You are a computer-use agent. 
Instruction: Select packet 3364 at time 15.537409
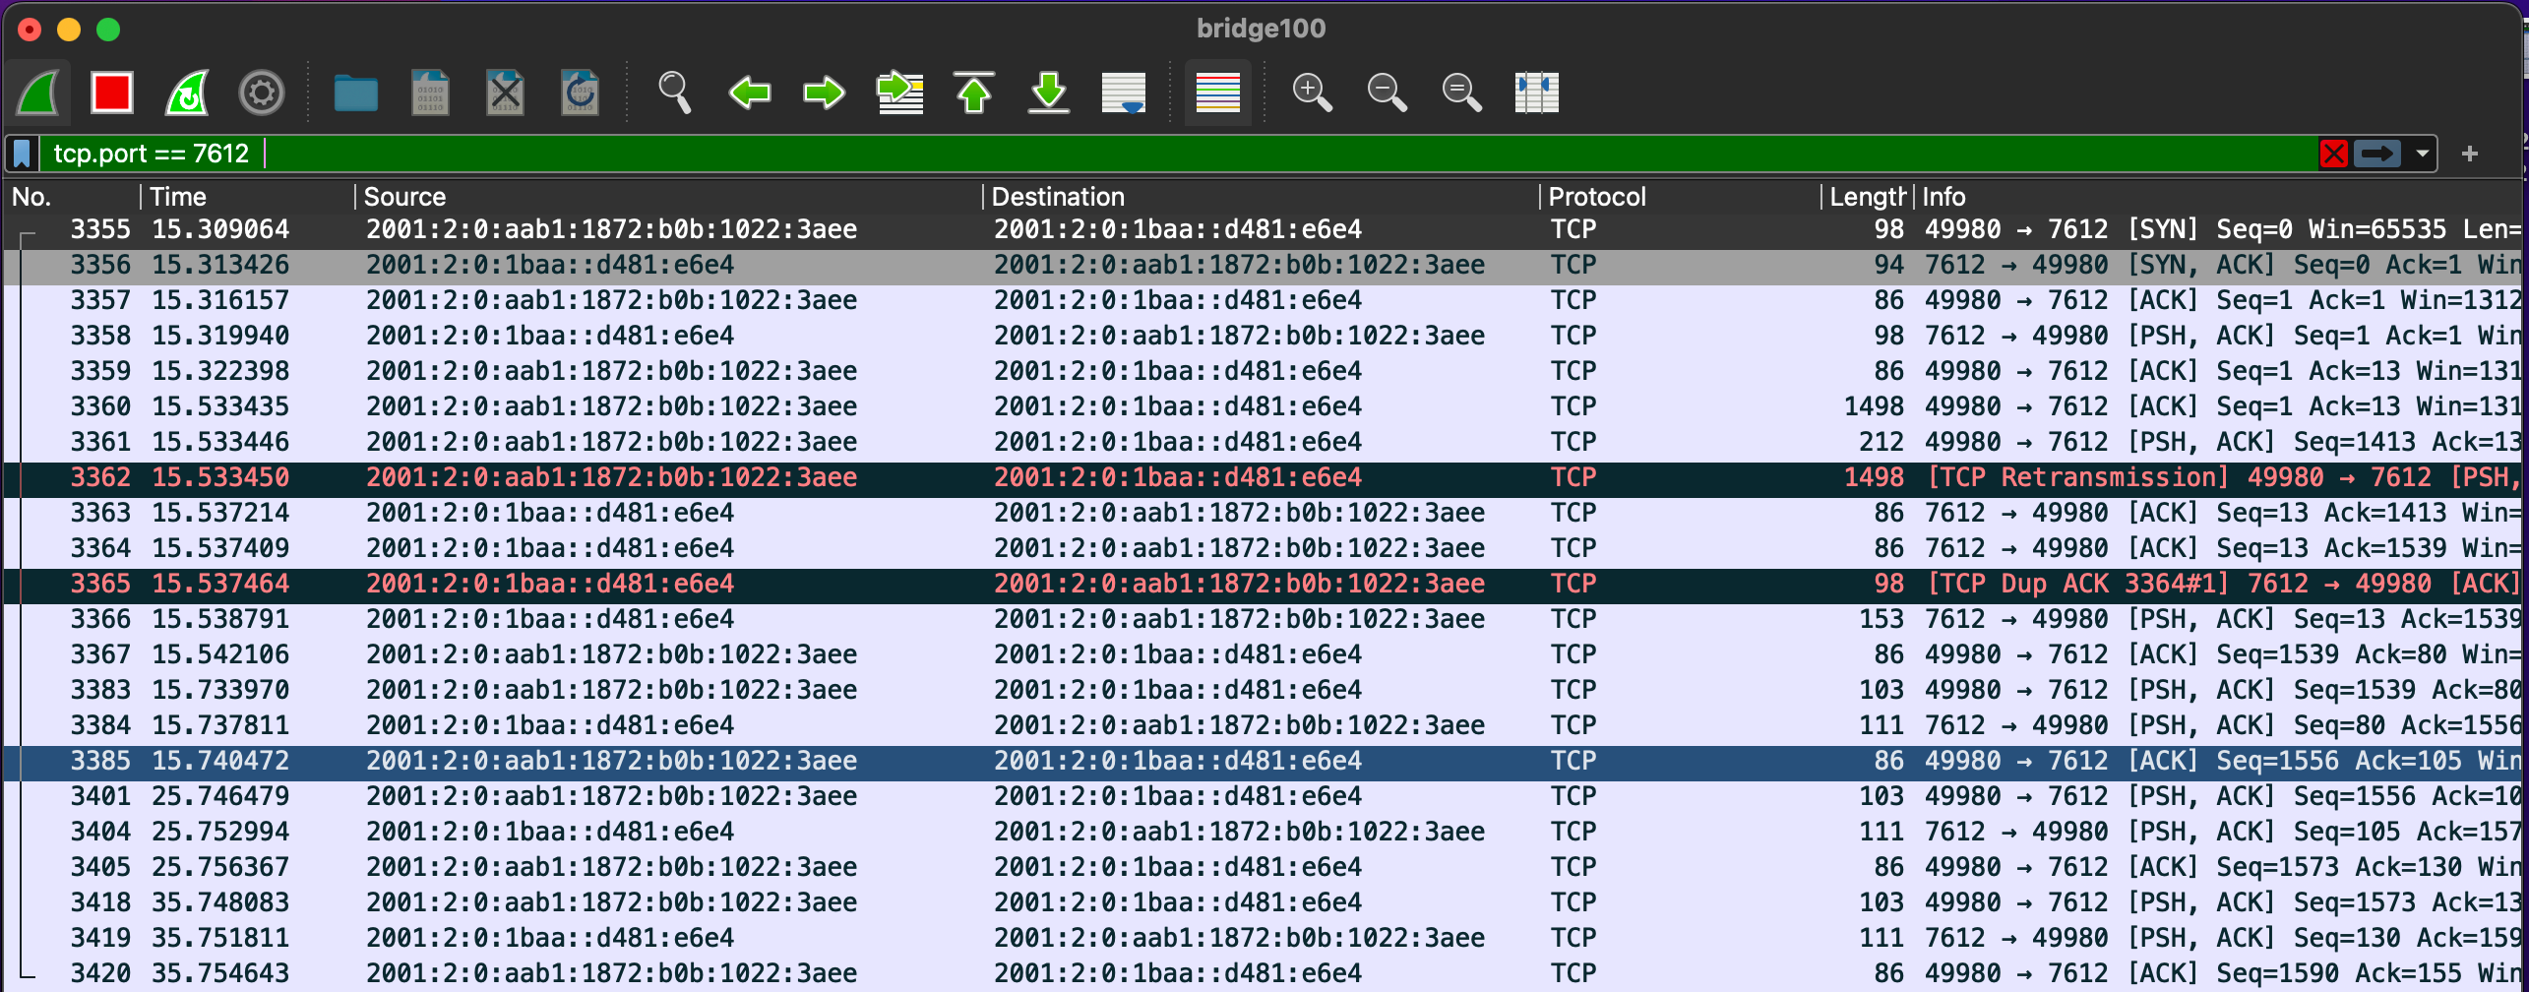tap(1264, 548)
